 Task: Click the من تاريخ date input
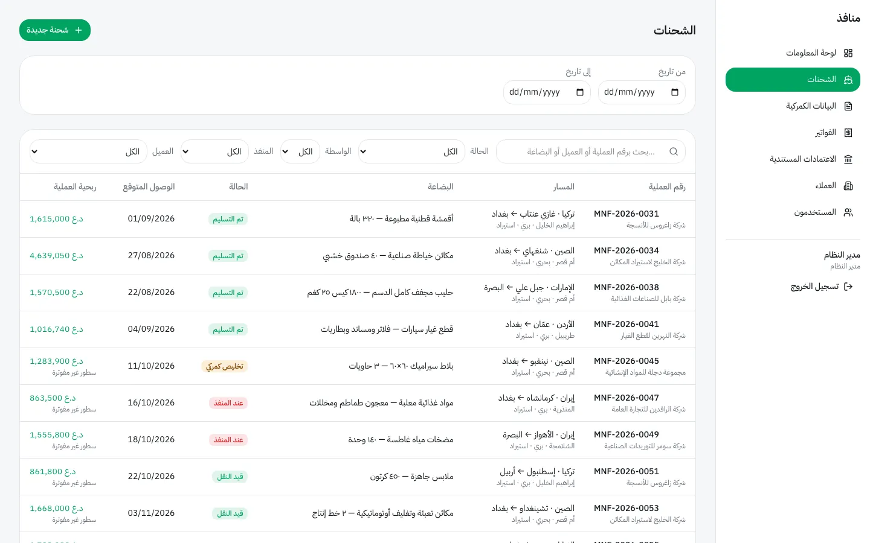pyautogui.click(x=642, y=92)
